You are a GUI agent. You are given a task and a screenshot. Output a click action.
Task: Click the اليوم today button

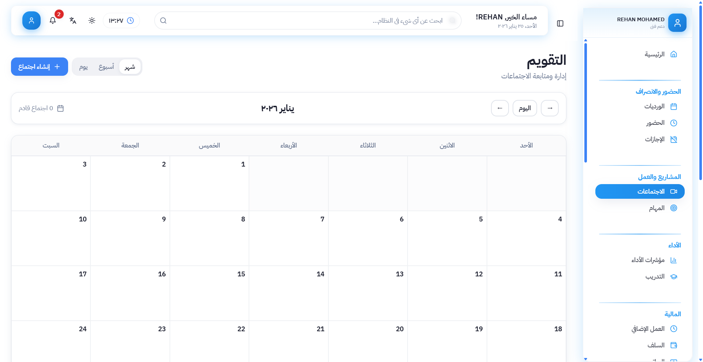pyautogui.click(x=525, y=108)
